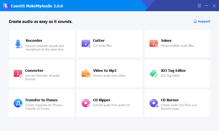Click the Support home icon

195,21
